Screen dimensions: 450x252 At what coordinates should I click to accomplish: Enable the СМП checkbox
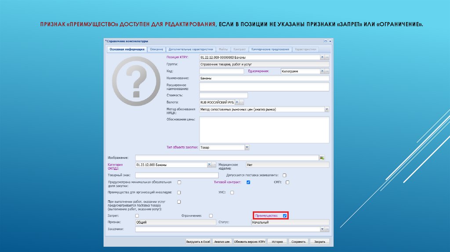(x=287, y=182)
